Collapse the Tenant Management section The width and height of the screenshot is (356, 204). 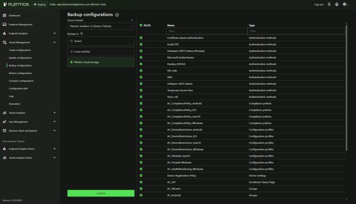(55, 42)
